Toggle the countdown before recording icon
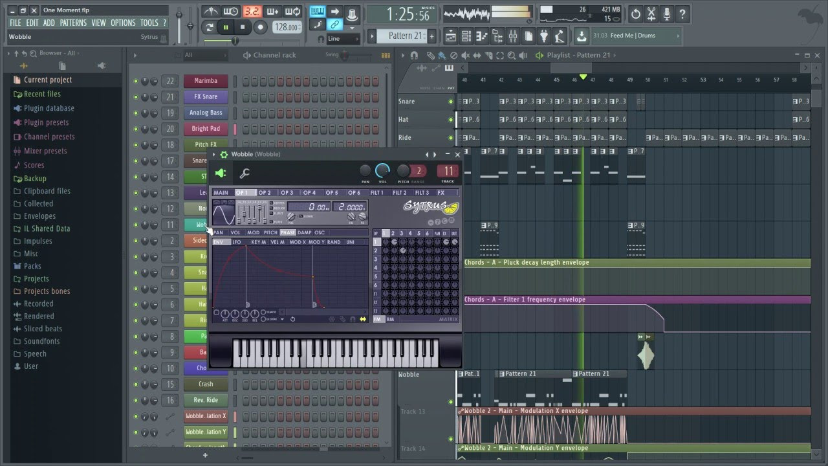The height and width of the screenshot is (466, 828). pos(252,12)
